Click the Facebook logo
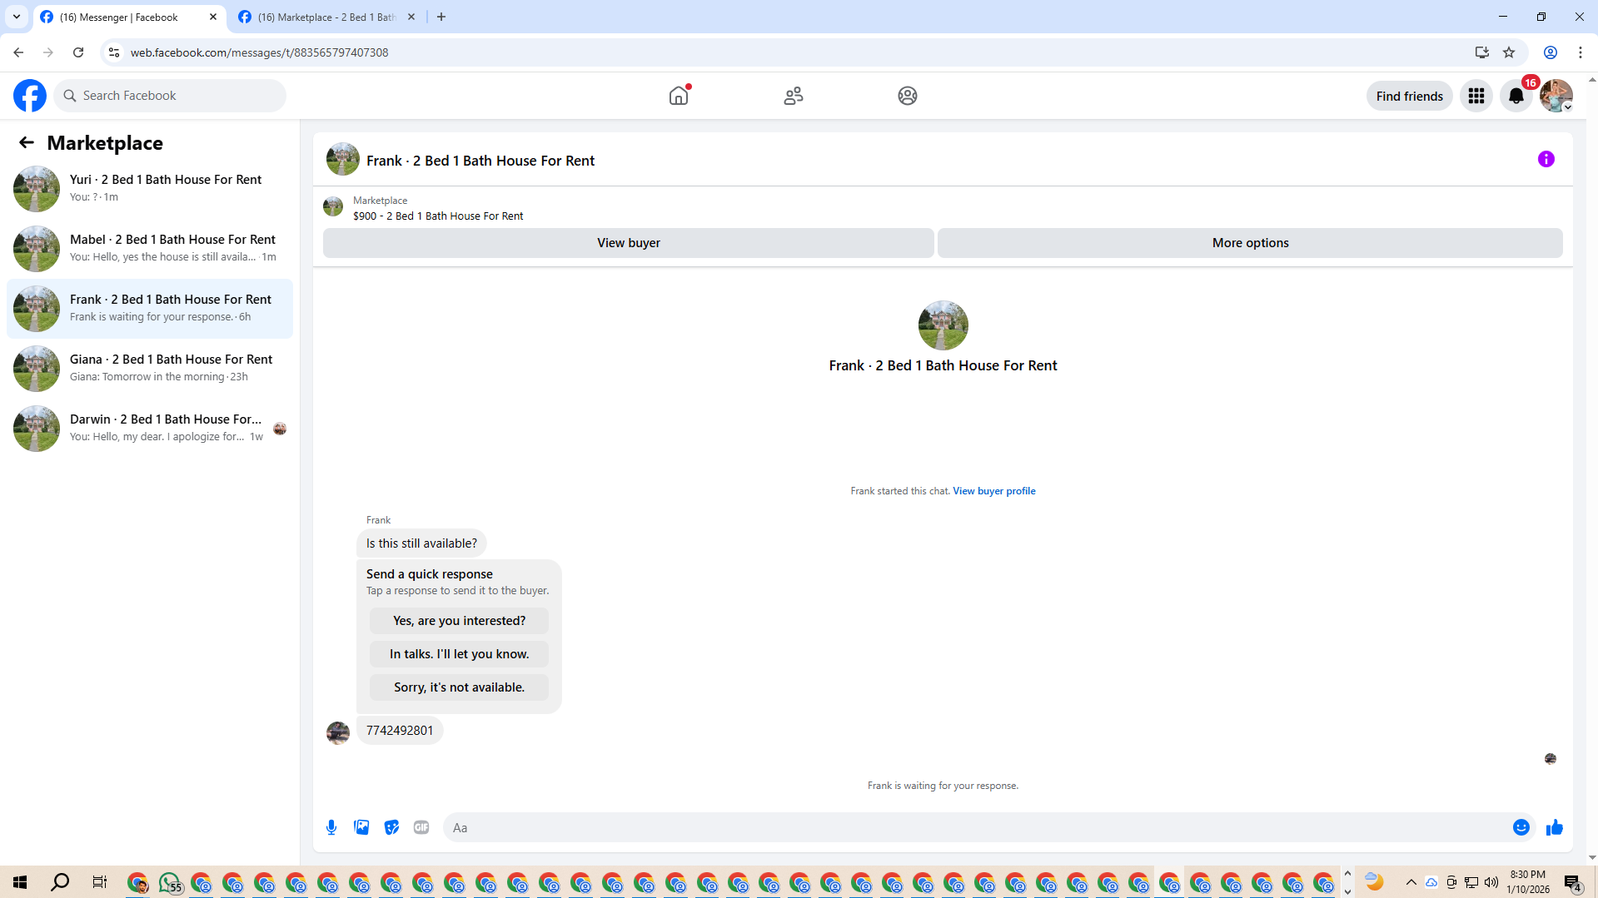Image resolution: width=1598 pixels, height=898 pixels. point(30,96)
